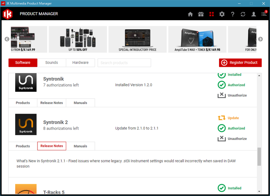Open Syntronik 2 Manuals tab

pyautogui.click(x=80, y=146)
